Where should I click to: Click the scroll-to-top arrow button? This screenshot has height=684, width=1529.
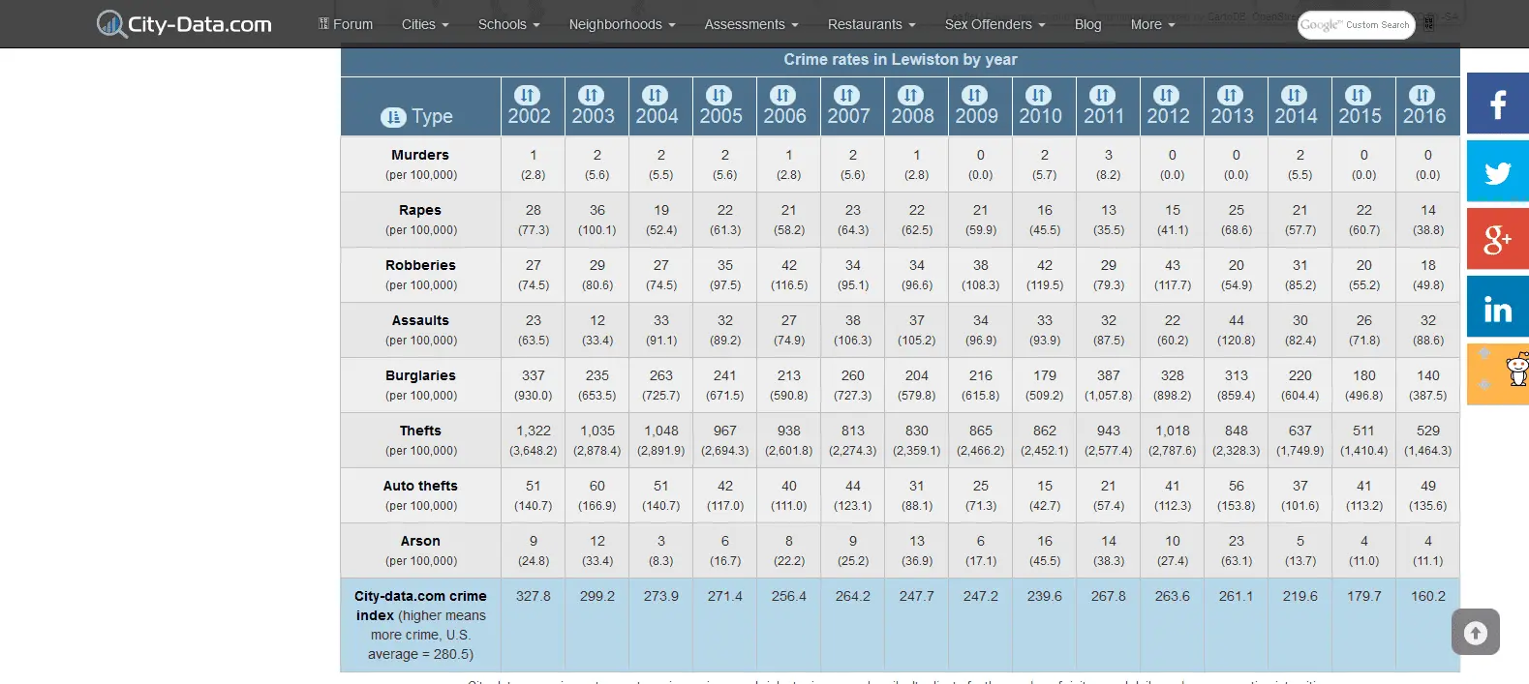[1475, 633]
